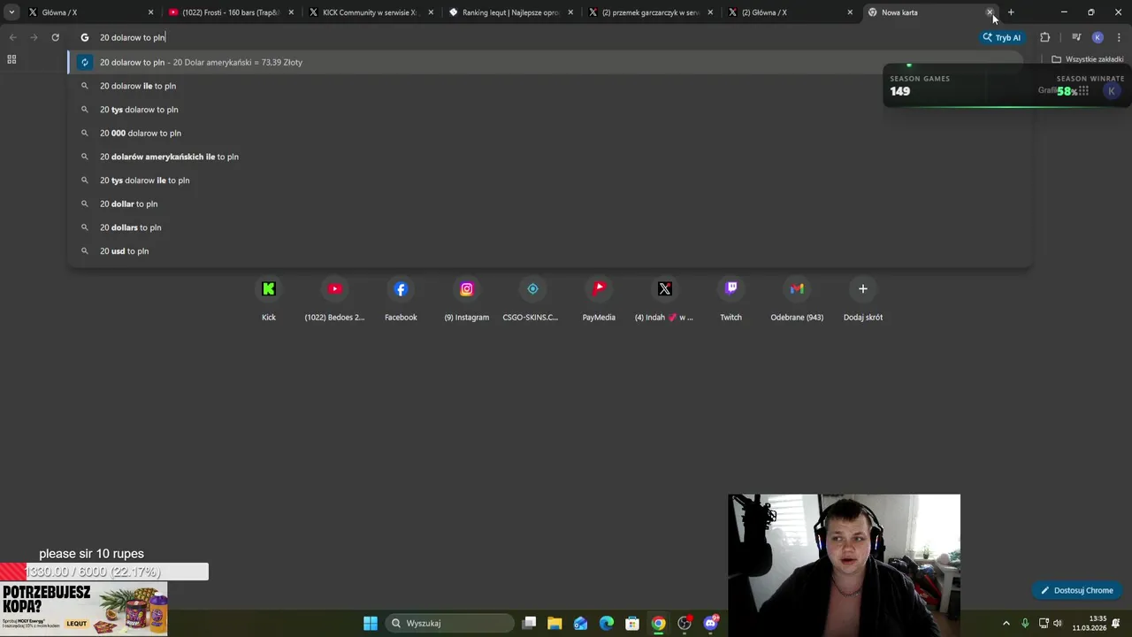Open Microsoft Edge from the taskbar
The height and width of the screenshot is (637, 1132).
click(607, 623)
